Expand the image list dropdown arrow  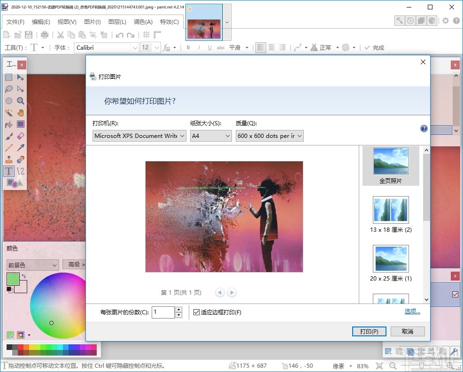[227, 22]
